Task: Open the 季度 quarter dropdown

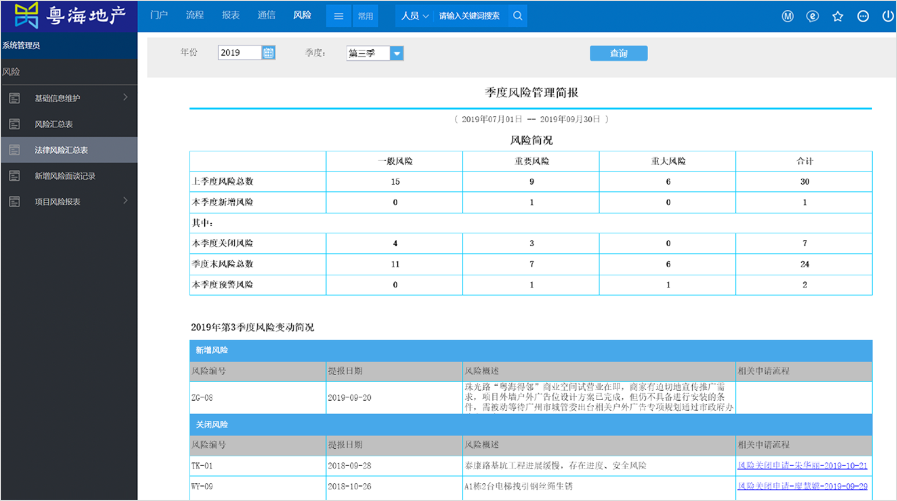Action: (397, 53)
